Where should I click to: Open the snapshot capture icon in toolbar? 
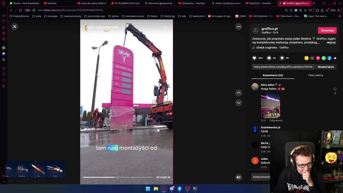(291, 10)
